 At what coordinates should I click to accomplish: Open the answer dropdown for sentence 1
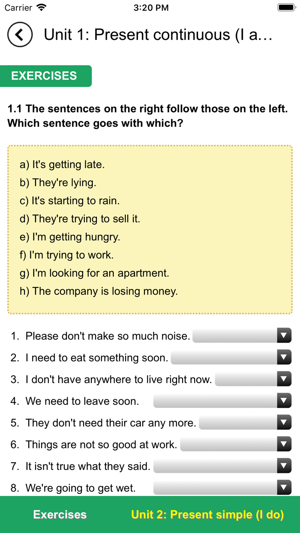pos(283,335)
